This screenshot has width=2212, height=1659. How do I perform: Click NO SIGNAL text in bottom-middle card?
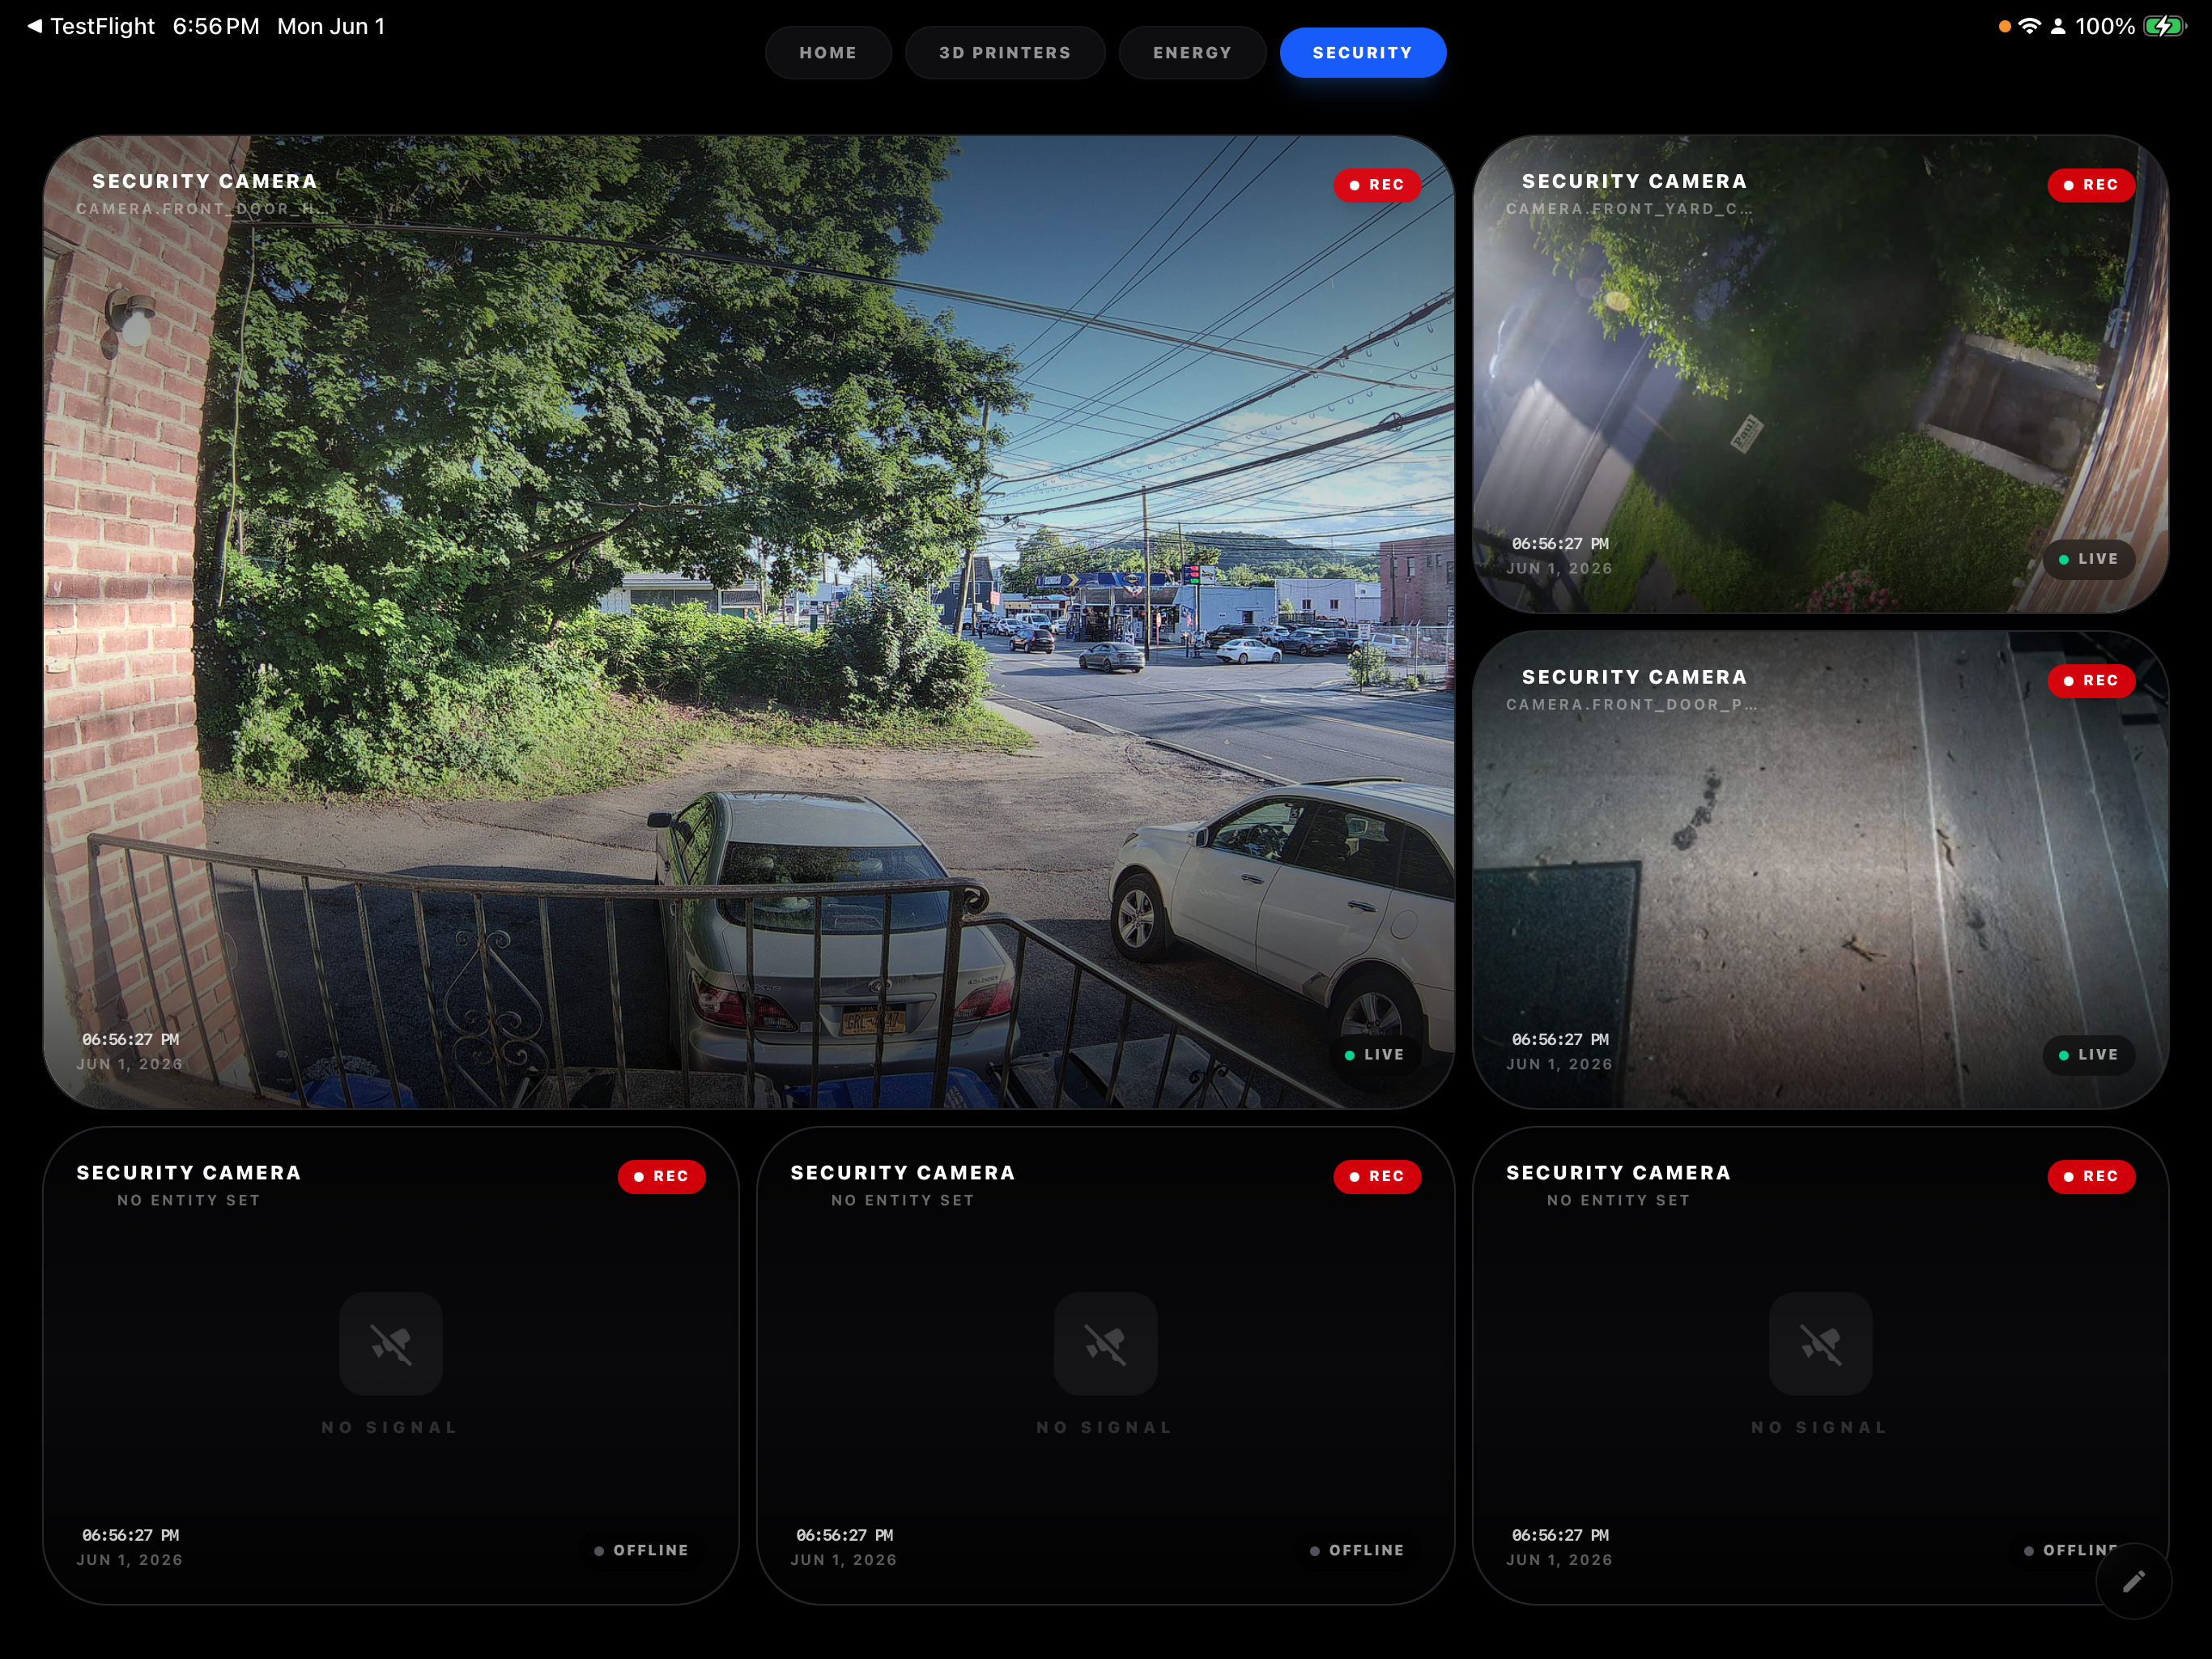pos(1105,1427)
